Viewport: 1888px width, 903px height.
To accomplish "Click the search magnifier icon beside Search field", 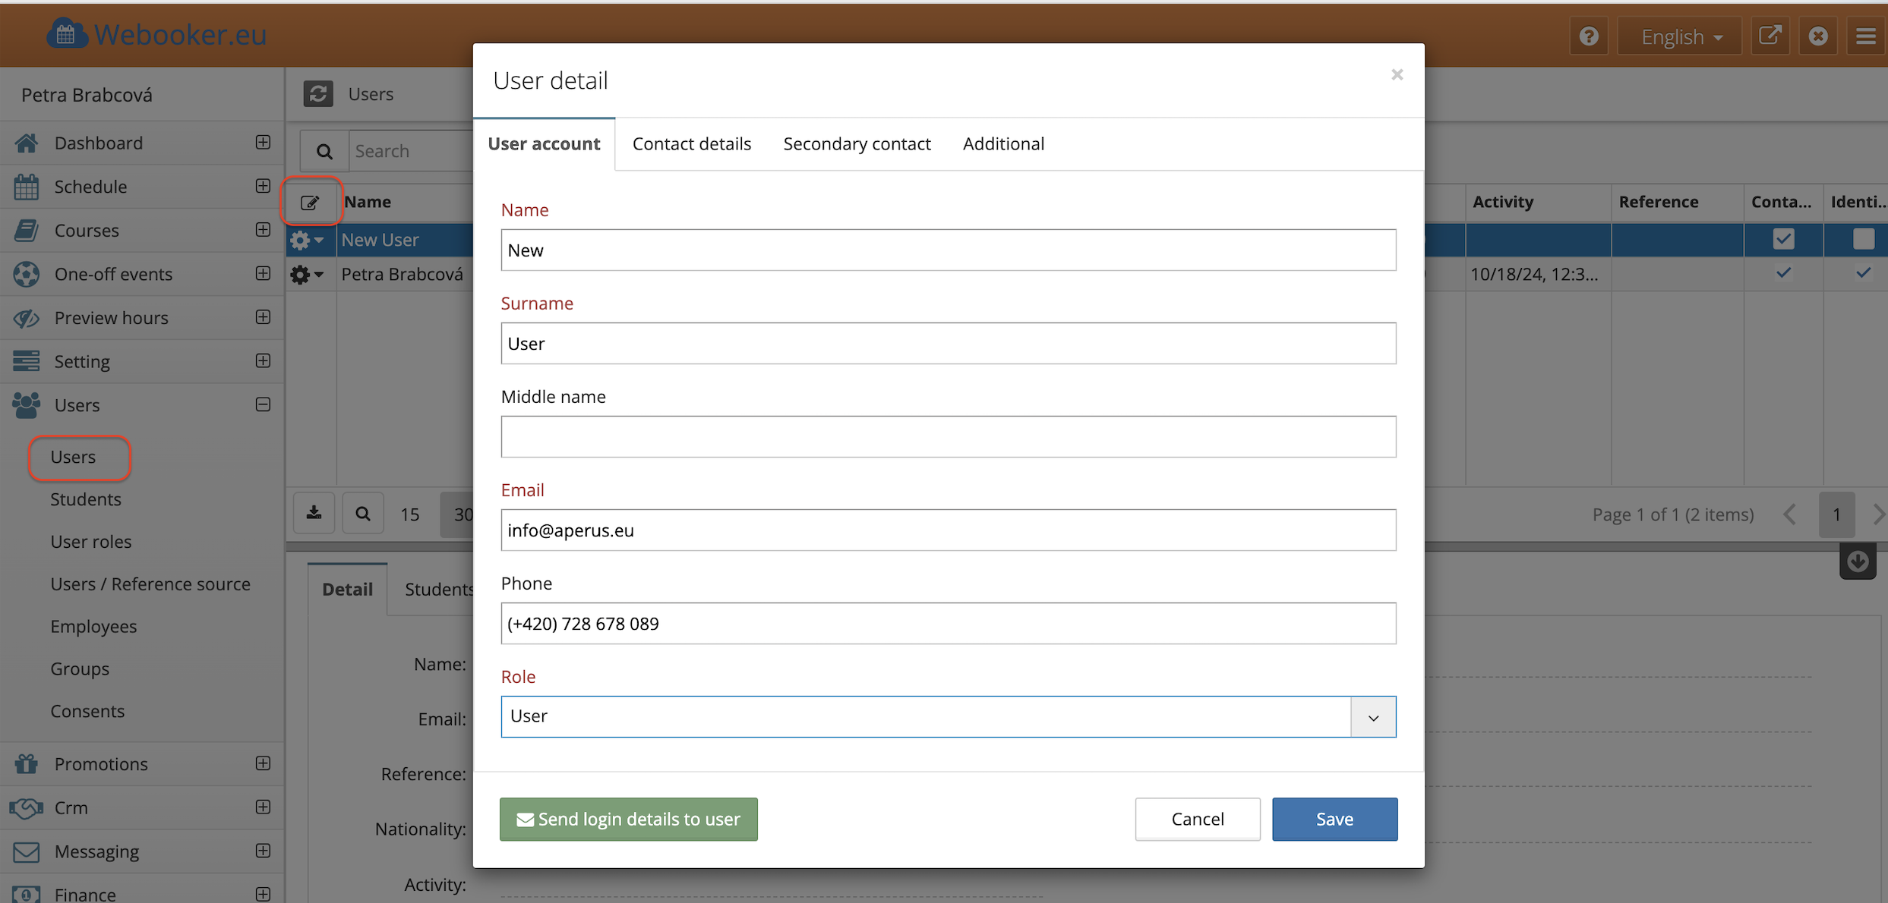I will pos(324,151).
